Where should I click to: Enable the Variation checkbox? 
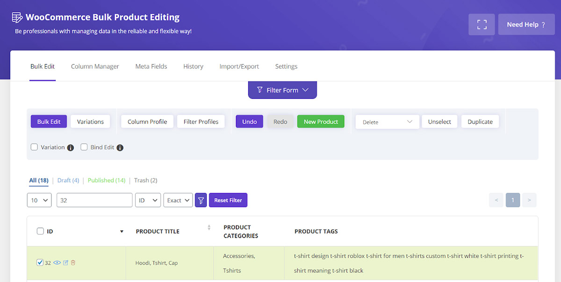[34, 147]
